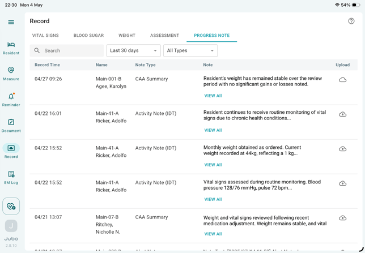Click record time 04/22 16:01
Viewport: 365px width, 253px height.
click(x=48, y=113)
